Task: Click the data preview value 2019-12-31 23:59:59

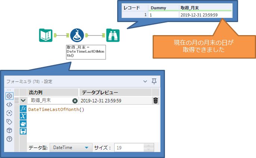Action: tap(101, 100)
